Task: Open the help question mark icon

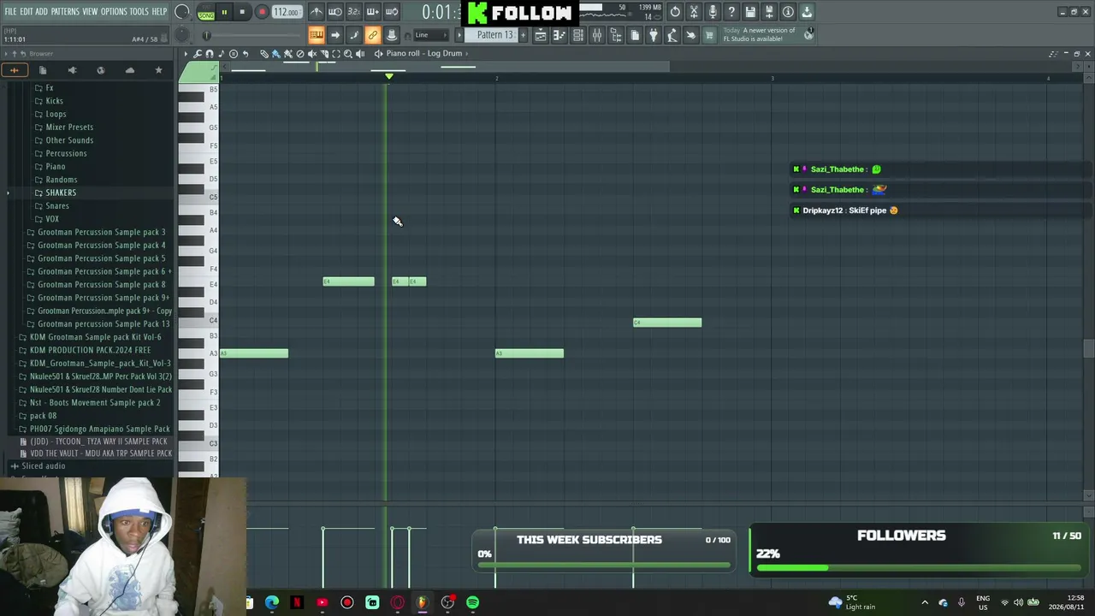Action: [x=731, y=12]
